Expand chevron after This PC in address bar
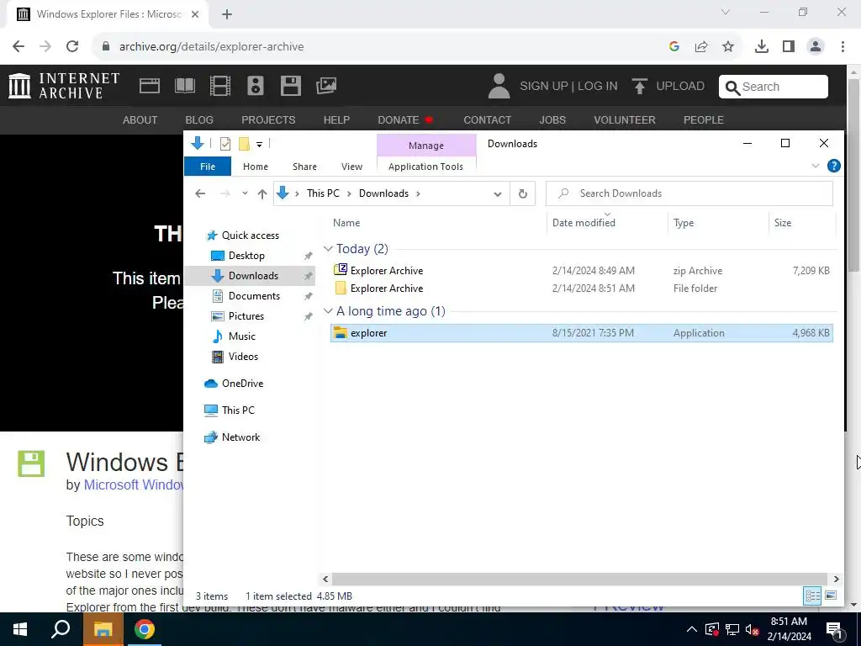This screenshot has width=861, height=646. (350, 193)
